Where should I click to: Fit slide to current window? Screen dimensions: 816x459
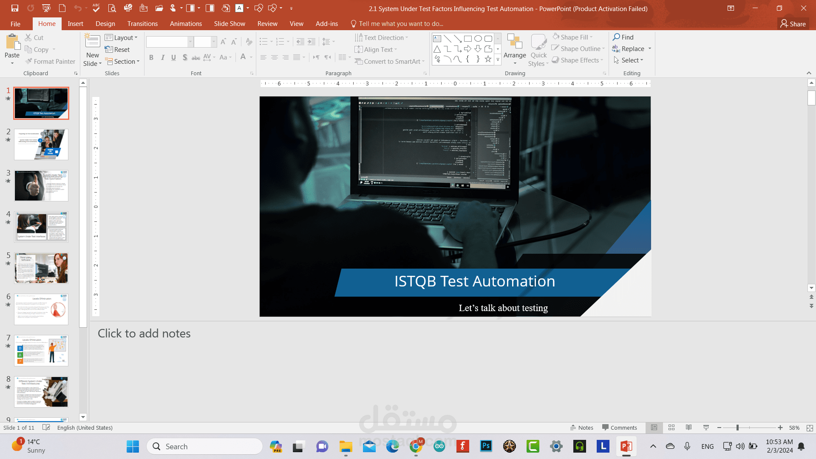tap(810, 428)
